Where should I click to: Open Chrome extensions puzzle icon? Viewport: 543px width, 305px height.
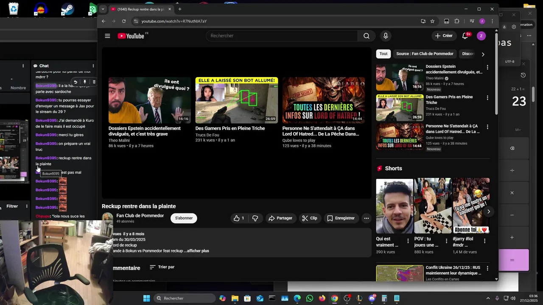(x=457, y=21)
